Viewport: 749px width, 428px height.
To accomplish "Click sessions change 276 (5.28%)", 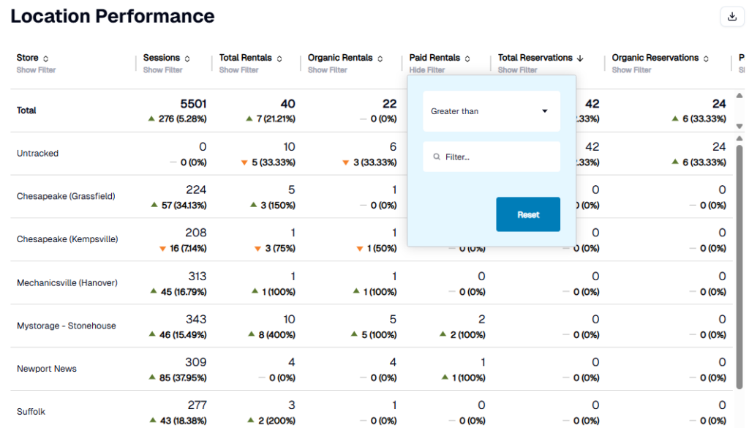I will 178,119.
